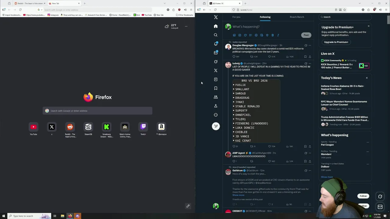Open X Explore search icon in sidebar
390x219 pixels.
click(x=216, y=35)
